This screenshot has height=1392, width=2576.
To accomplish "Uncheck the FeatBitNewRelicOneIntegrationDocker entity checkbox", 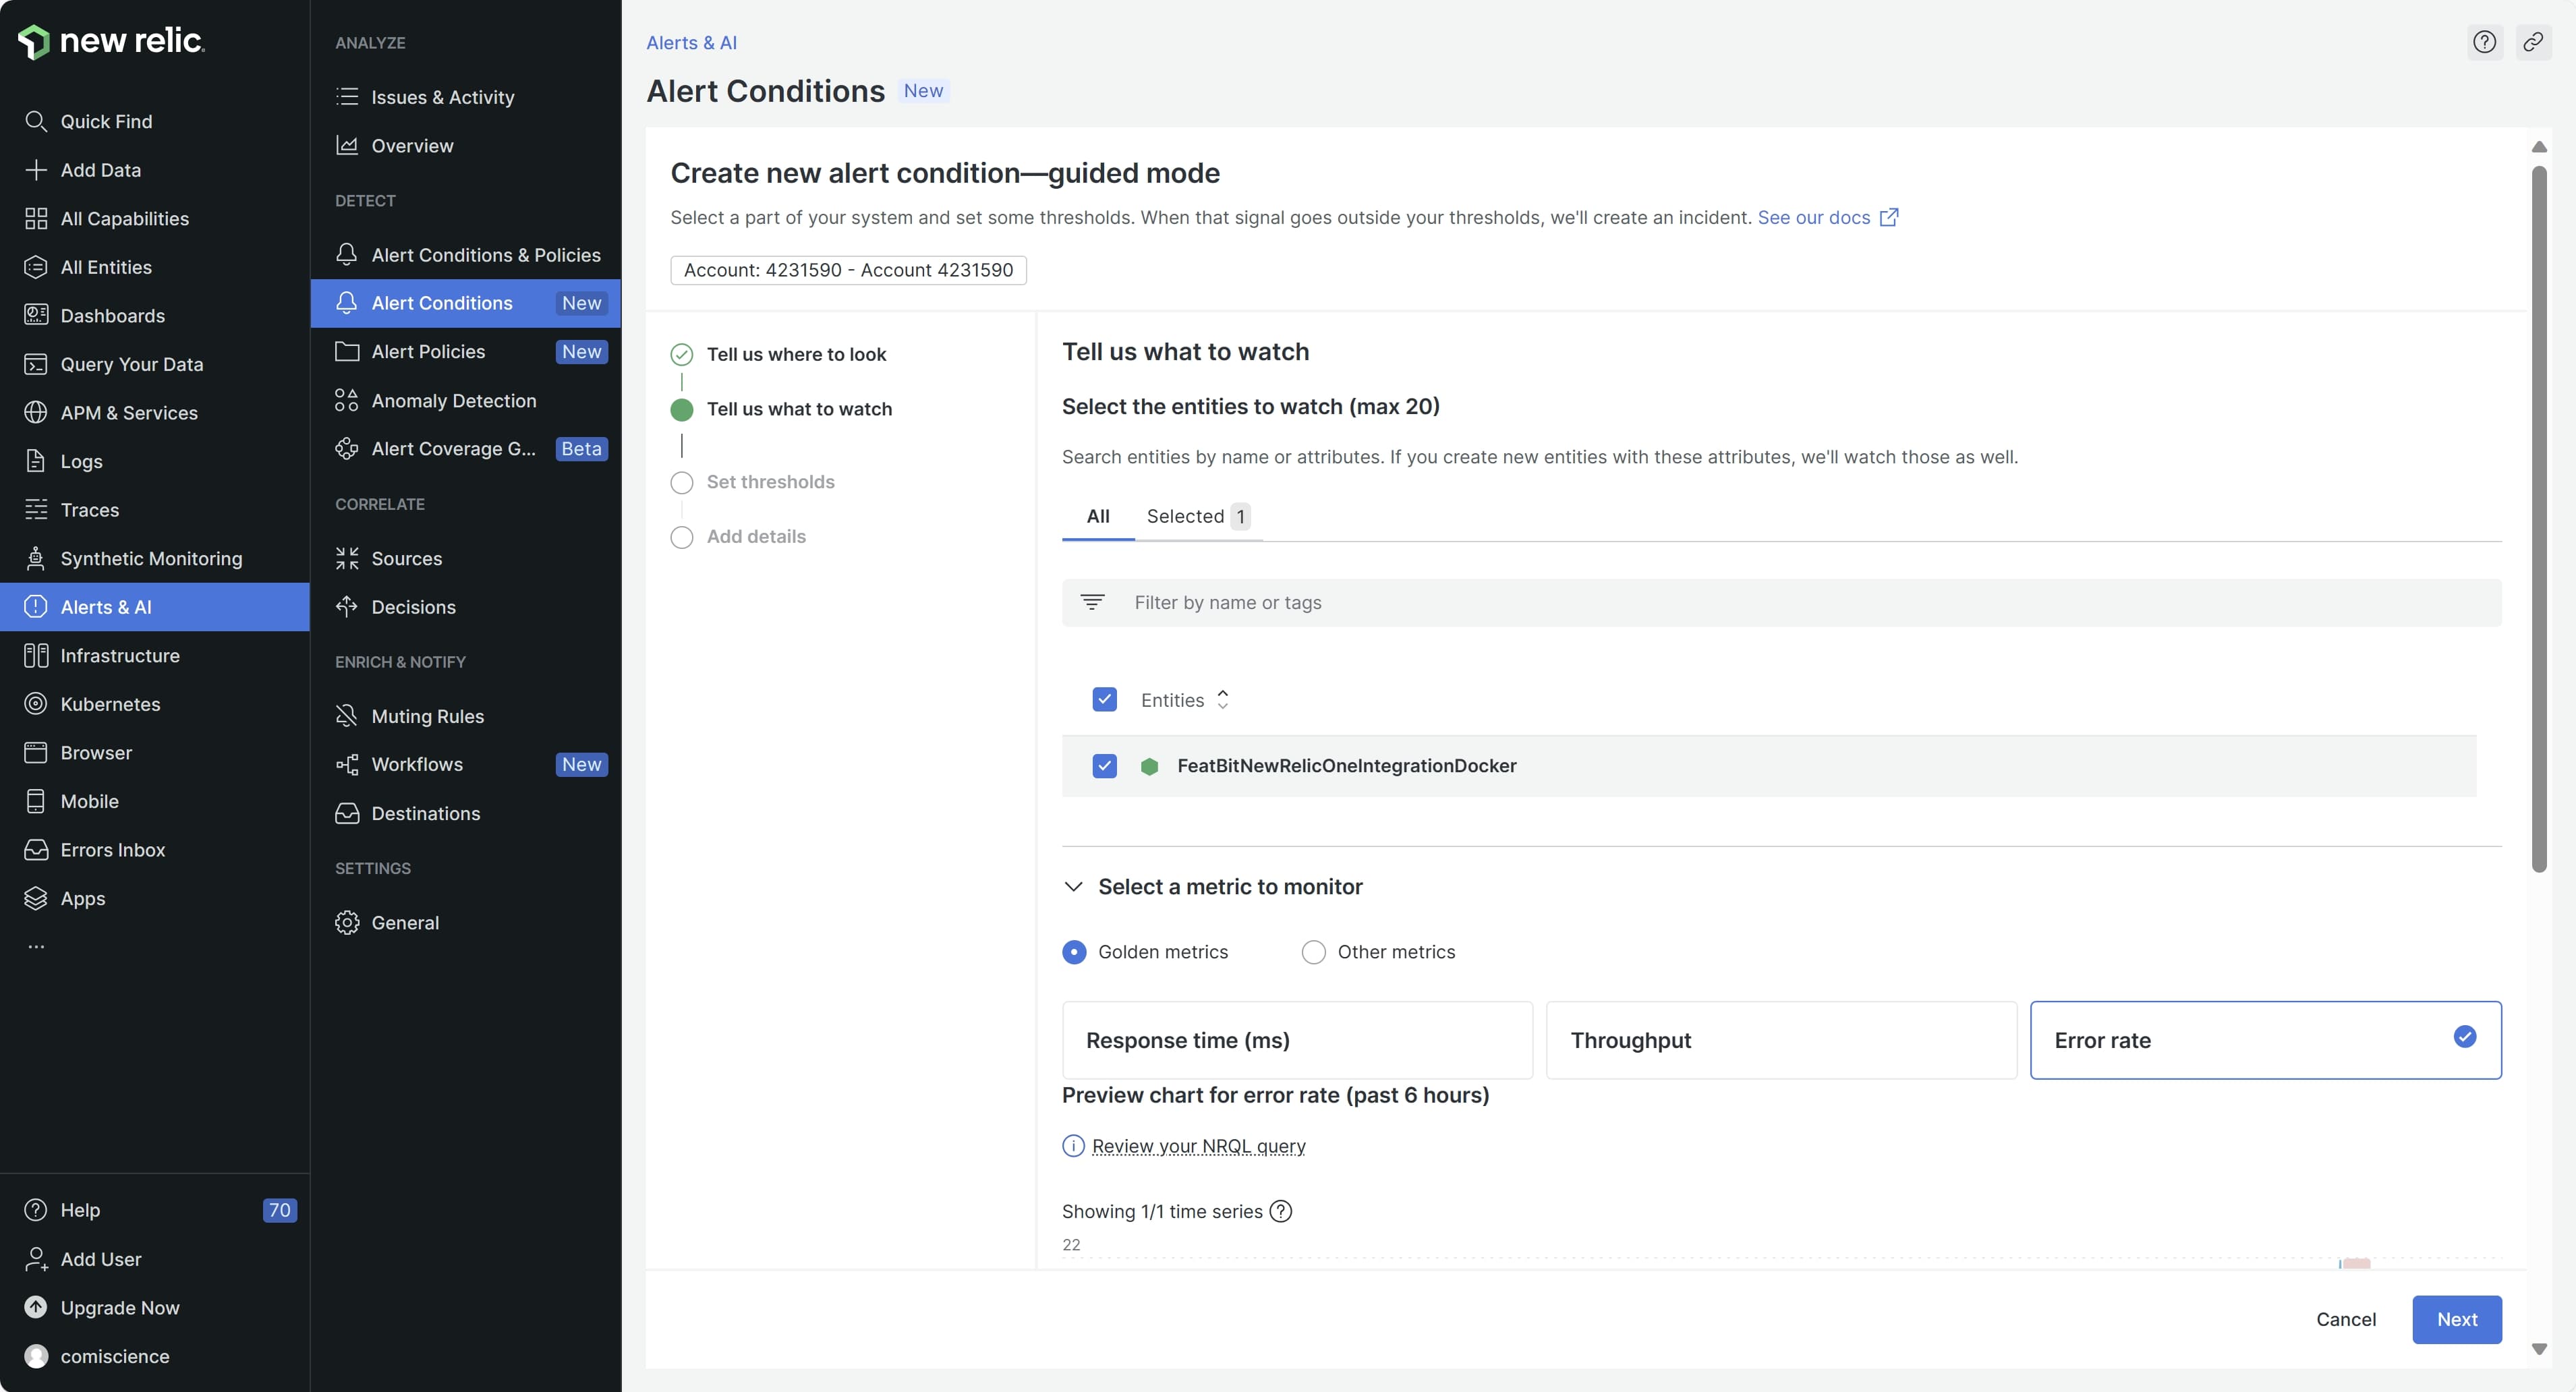I will coord(1104,766).
